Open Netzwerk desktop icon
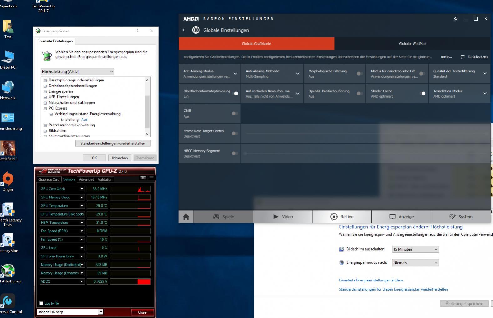Viewport: 493px width, 318px height. [8, 91]
